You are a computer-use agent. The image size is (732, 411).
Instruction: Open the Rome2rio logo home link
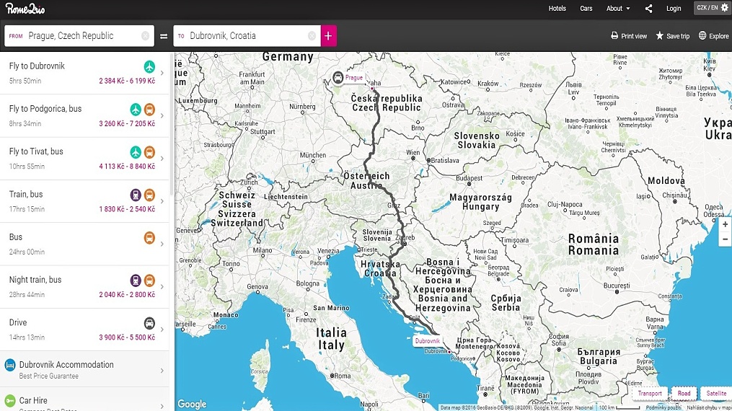[25, 9]
